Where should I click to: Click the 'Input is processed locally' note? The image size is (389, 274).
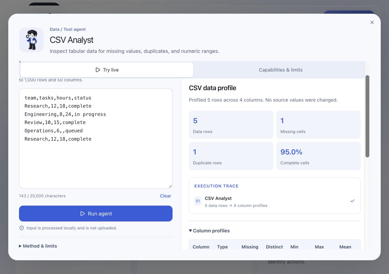point(72,228)
